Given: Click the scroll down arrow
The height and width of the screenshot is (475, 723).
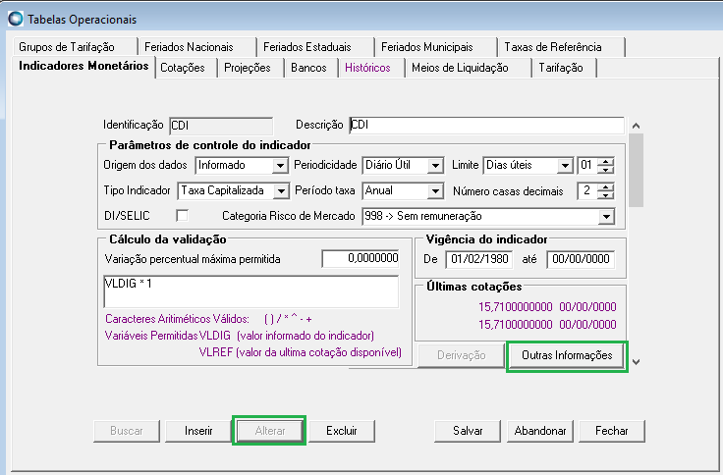Looking at the screenshot, I should (x=636, y=362).
